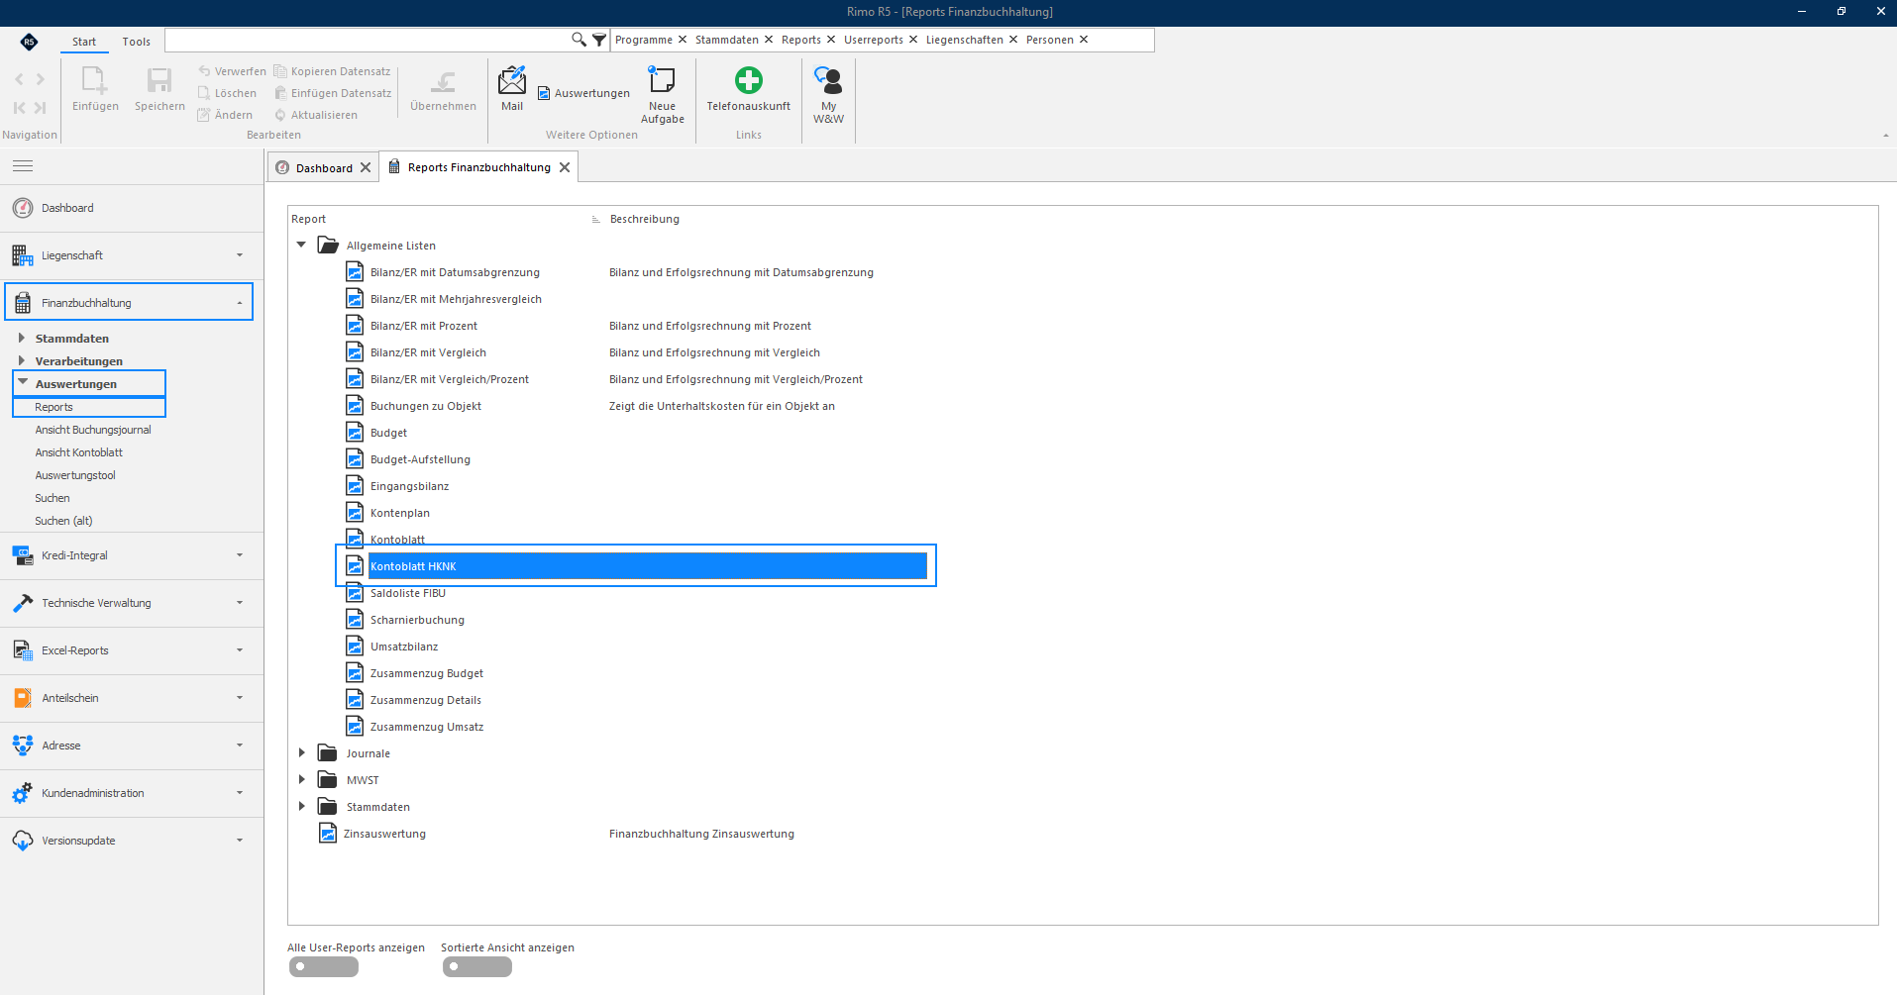The width and height of the screenshot is (1897, 995).
Task: Remove the Userreports filter tag
Action: click(913, 40)
